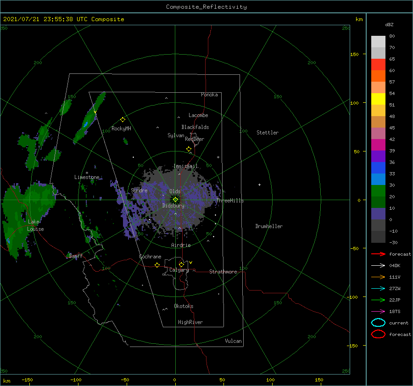Click the RockyMH label
This screenshot has width=413, height=386.
tap(121, 129)
